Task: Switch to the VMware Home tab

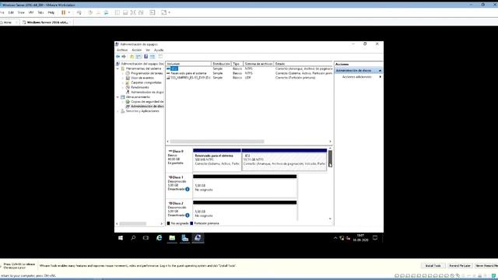Action: point(7,23)
